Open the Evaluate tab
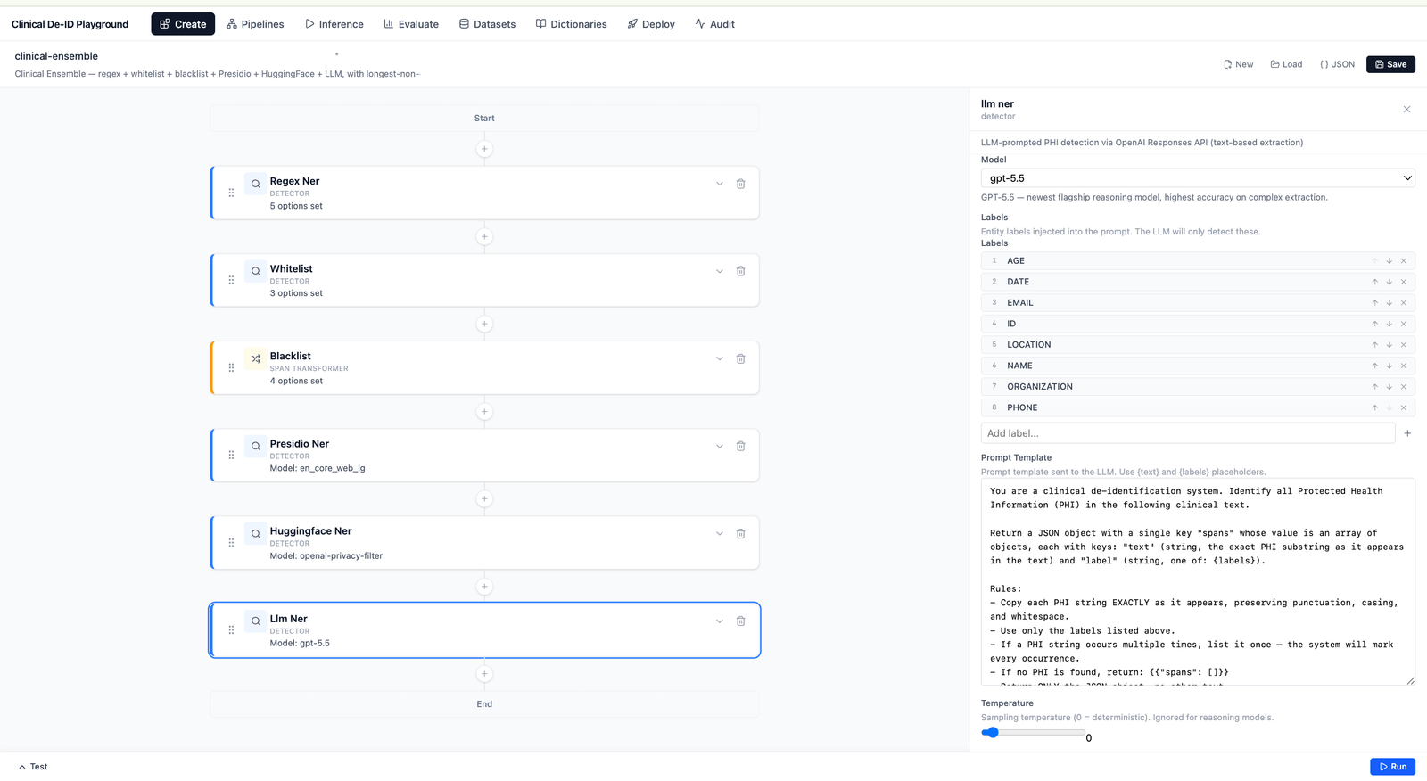The width and height of the screenshot is (1427, 781). point(411,24)
